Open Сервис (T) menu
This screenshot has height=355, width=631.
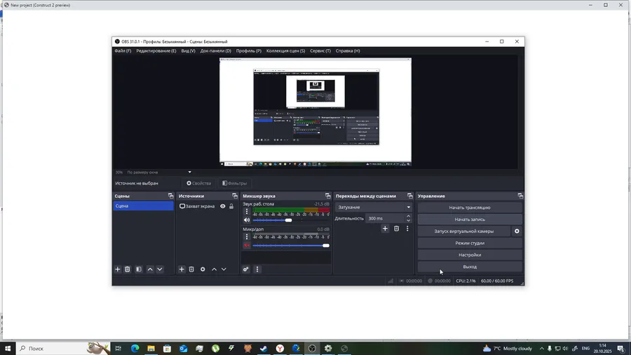(x=320, y=51)
